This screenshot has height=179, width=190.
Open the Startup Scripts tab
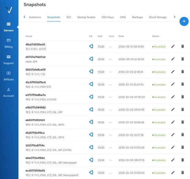[x=86, y=17]
